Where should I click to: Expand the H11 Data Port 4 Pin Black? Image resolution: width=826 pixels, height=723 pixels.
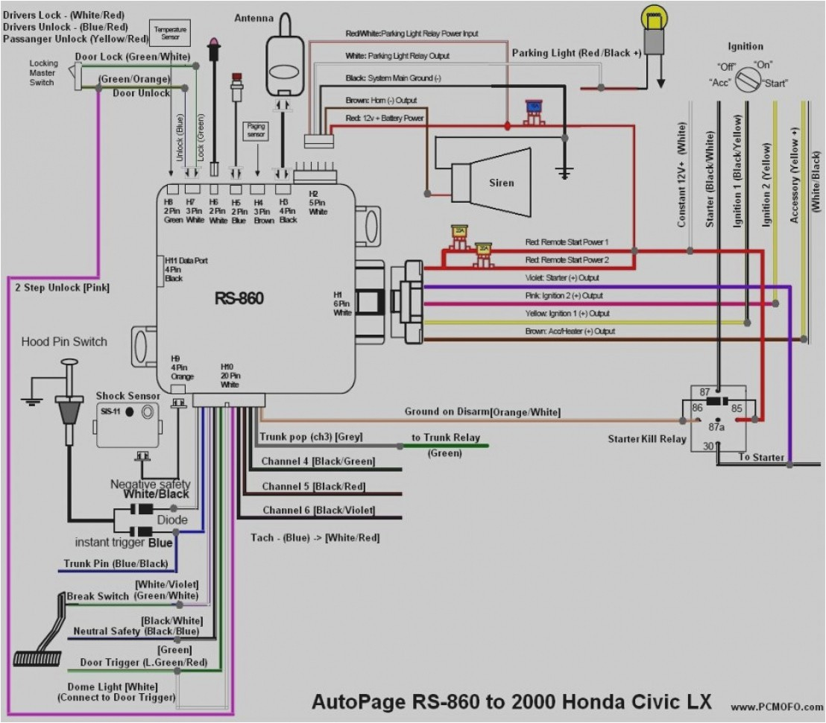(x=185, y=268)
